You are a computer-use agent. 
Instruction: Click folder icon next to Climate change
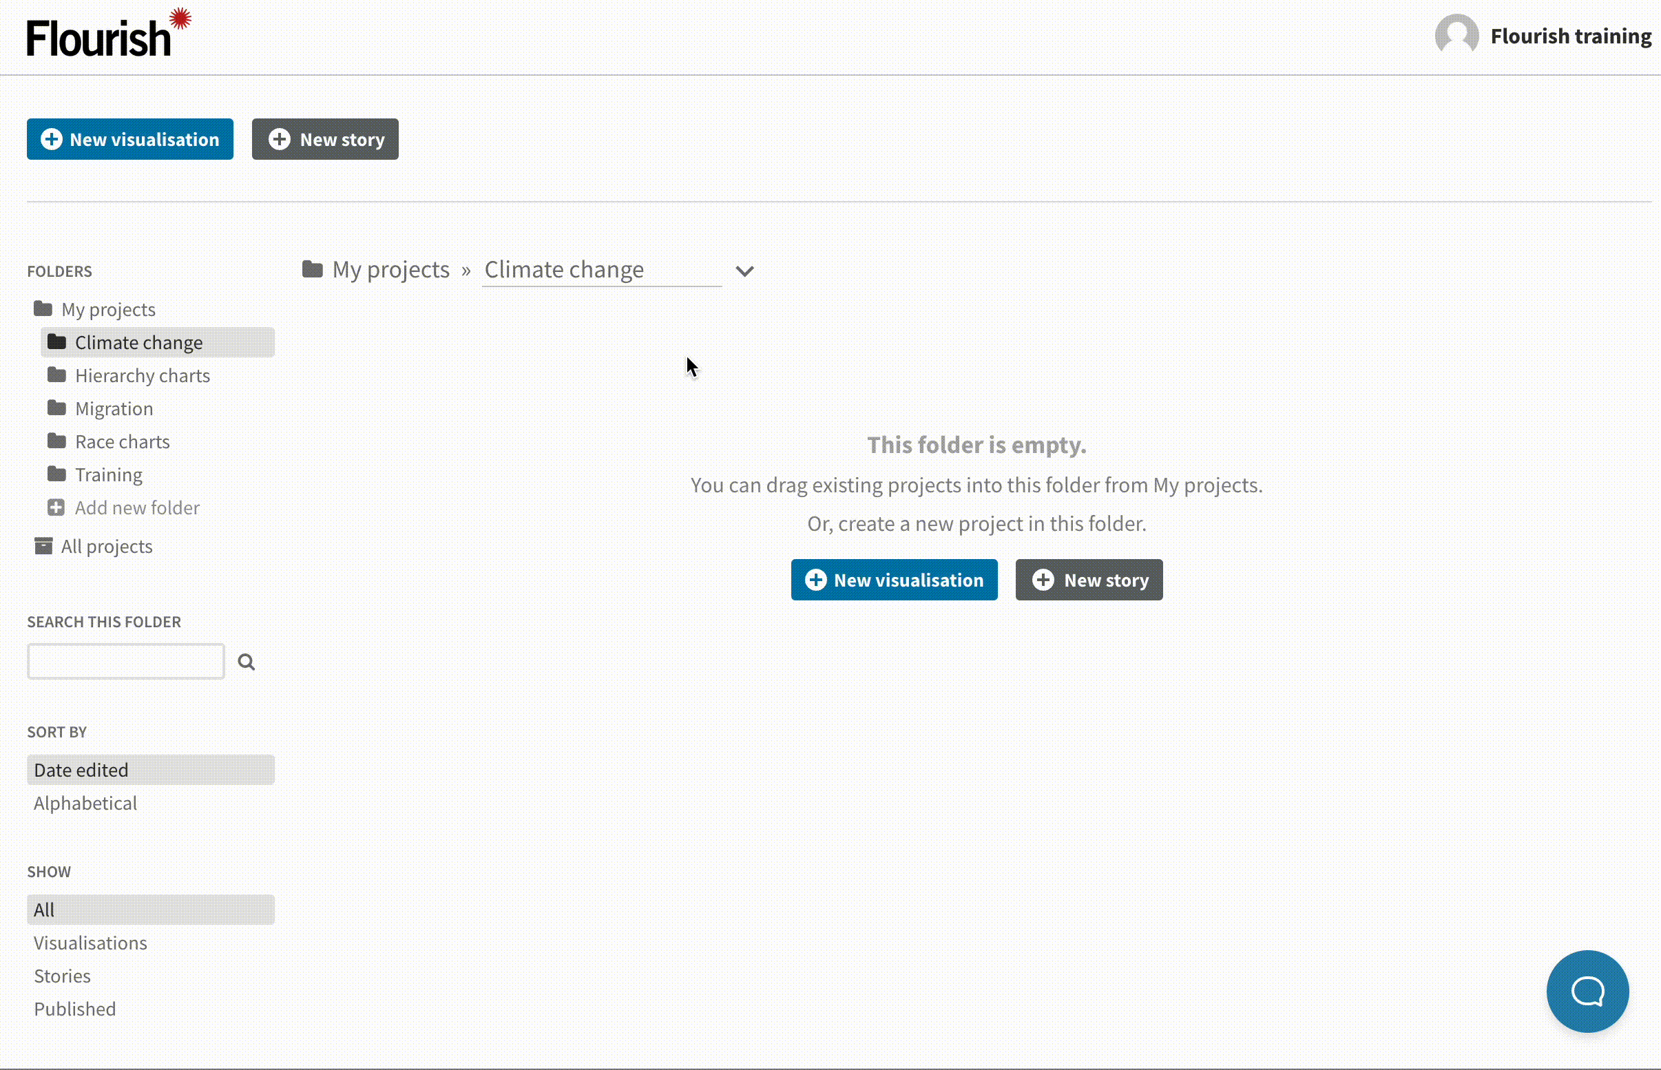(x=56, y=342)
